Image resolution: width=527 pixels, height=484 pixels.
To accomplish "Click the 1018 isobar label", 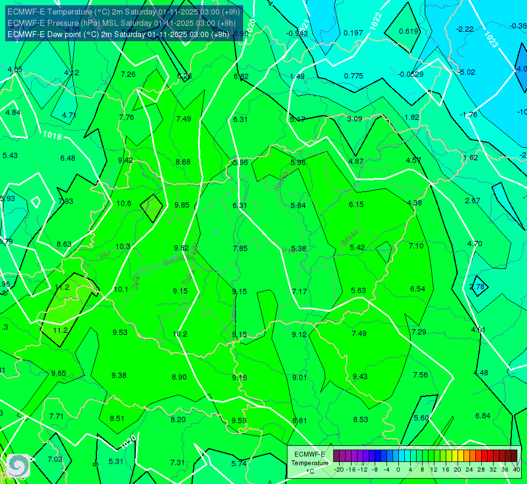I will [x=52, y=136].
